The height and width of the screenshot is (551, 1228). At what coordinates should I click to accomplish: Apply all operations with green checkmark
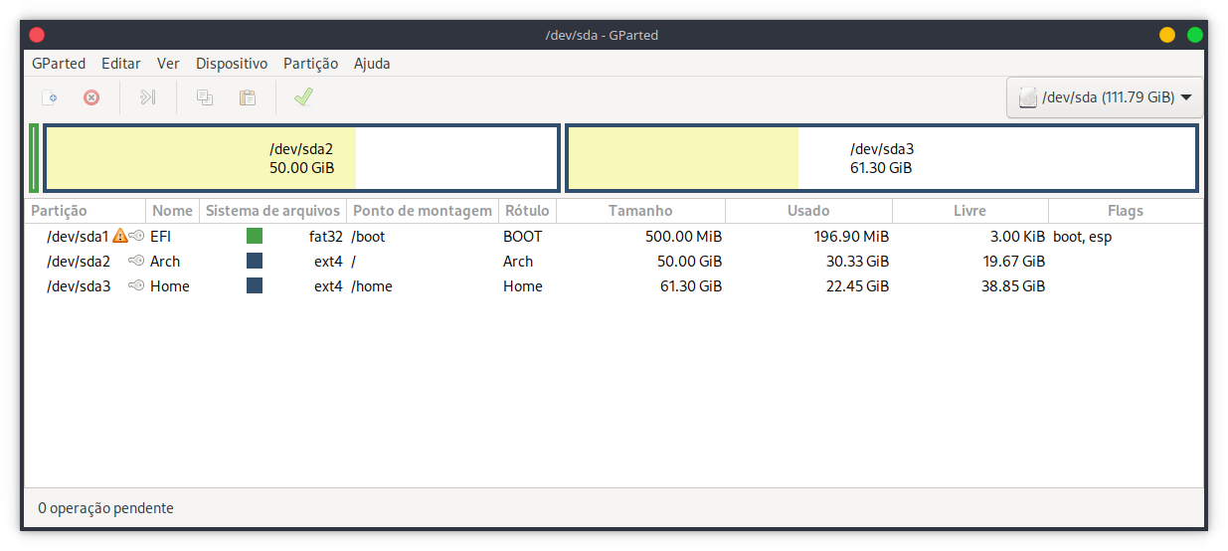click(x=303, y=97)
